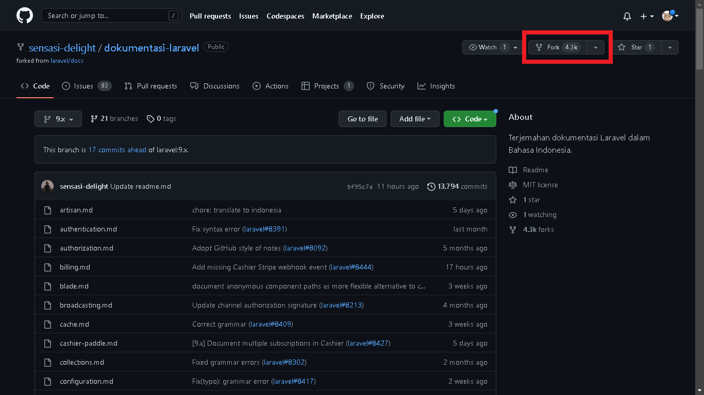The height and width of the screenshot is (395, 704).
Task: Open the laravel#8444 reference link
Action: [x=351, y=267]
